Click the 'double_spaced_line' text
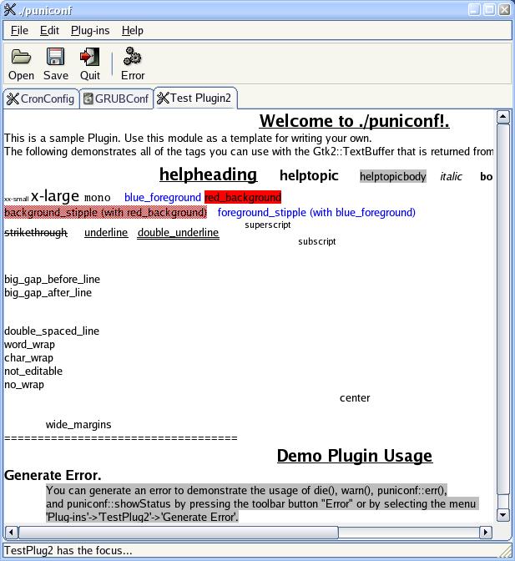This screenshot has height=561, width=515. click(x=52, y=331)
